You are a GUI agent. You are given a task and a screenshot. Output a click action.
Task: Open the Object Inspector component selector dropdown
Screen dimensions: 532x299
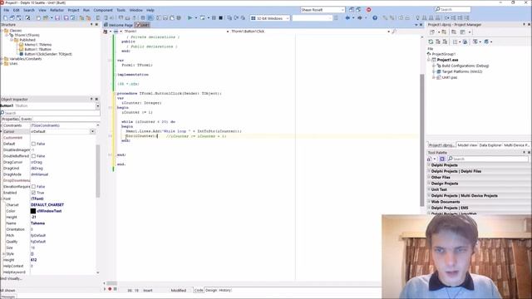click(x=97, y=105)
